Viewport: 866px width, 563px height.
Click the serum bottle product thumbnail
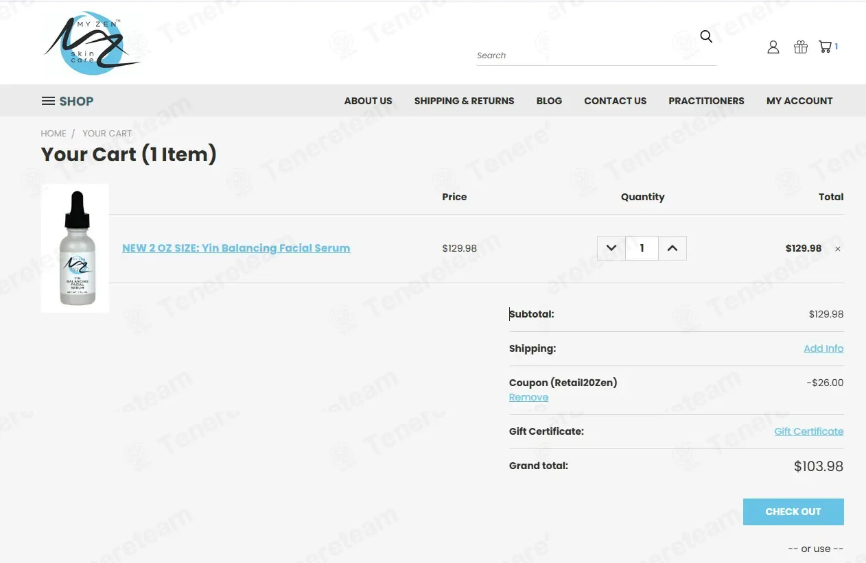(x=75, y=248)
